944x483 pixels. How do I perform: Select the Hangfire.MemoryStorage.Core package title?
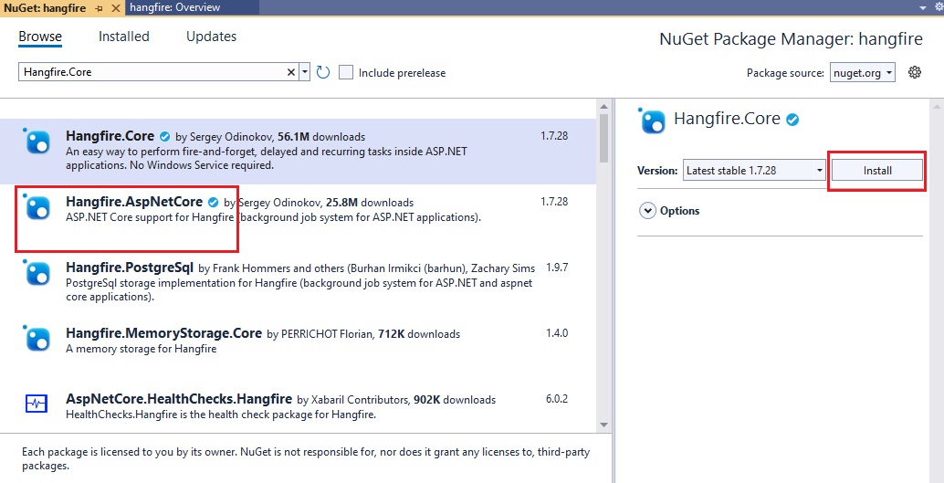[x=163, y=333]
